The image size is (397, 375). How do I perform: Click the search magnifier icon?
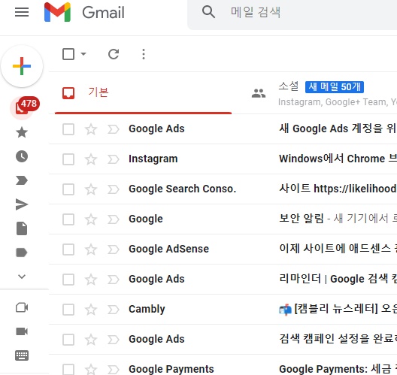(x=208, y=12)
